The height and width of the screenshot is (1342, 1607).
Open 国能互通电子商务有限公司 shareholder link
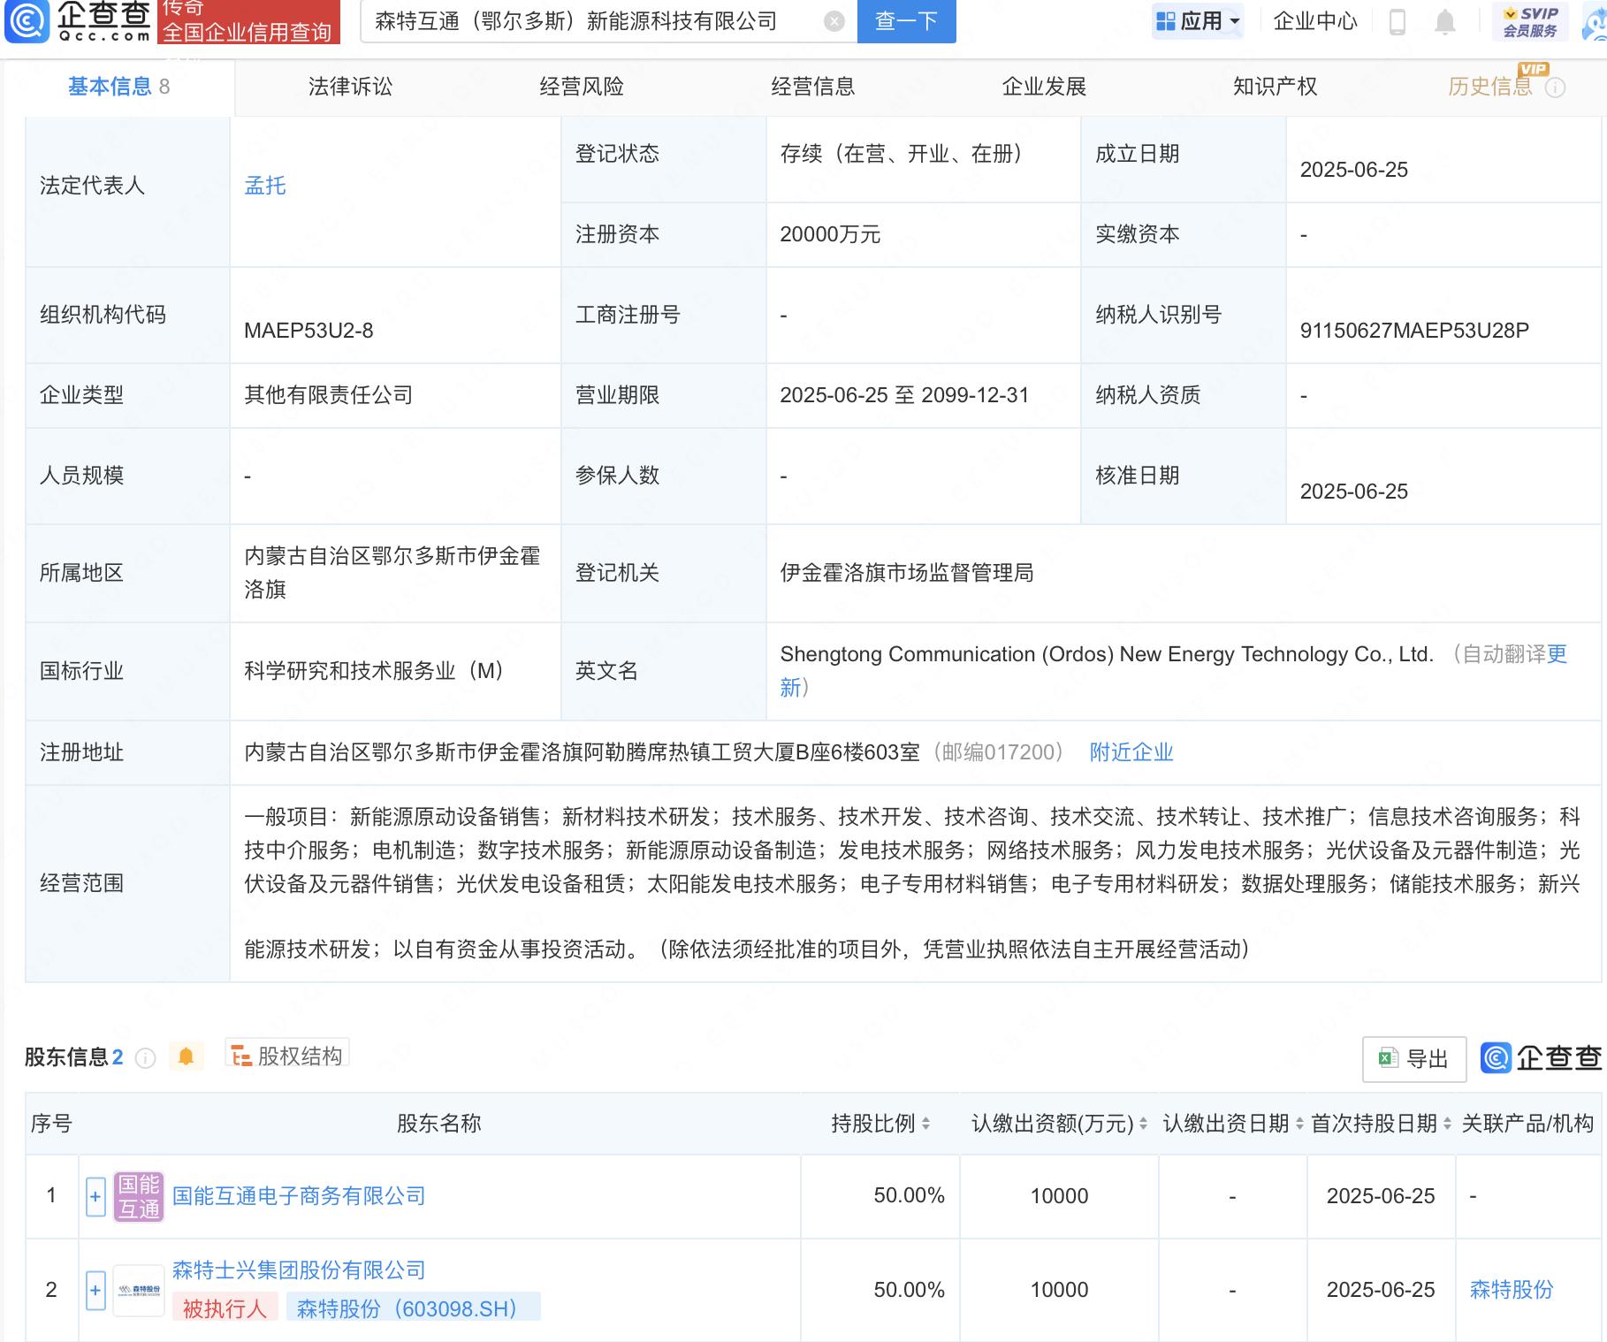point(299,1196)
